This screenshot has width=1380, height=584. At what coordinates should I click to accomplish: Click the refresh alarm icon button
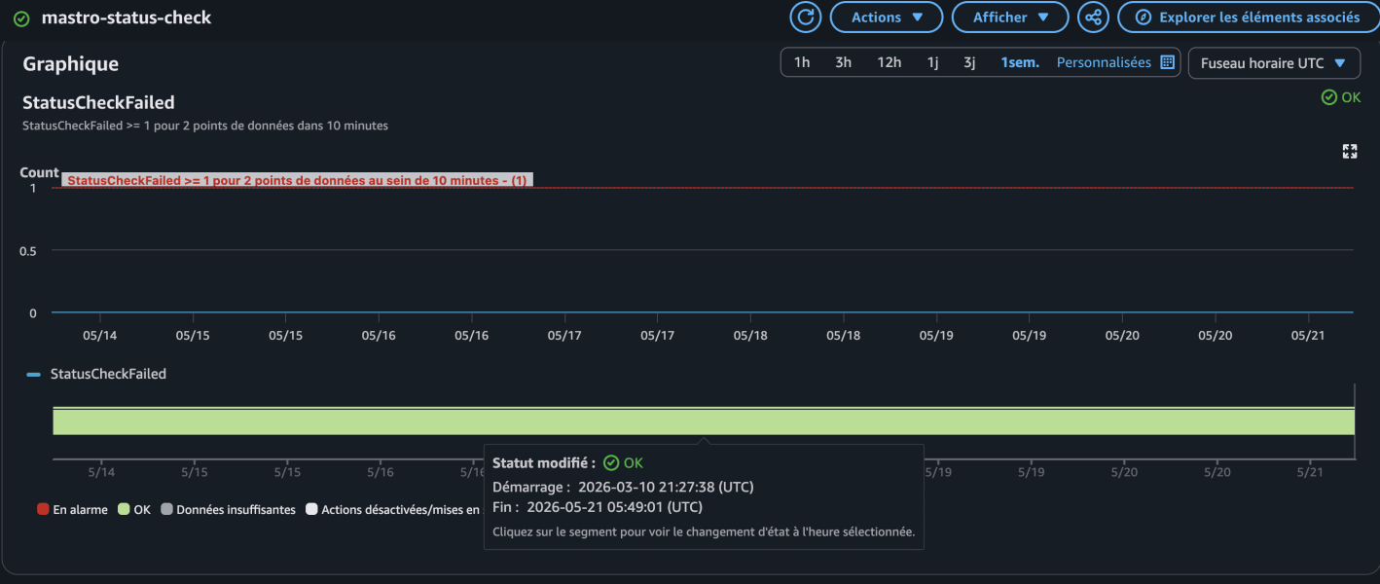coord(806,18)
